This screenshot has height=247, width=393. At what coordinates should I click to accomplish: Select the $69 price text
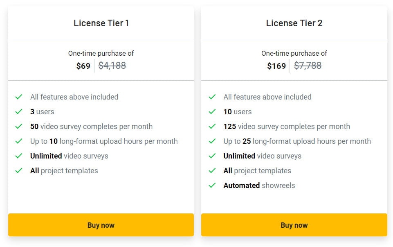point(83,66)
